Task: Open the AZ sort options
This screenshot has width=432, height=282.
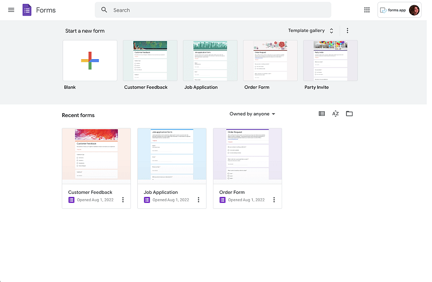Action: coord(335,114)
